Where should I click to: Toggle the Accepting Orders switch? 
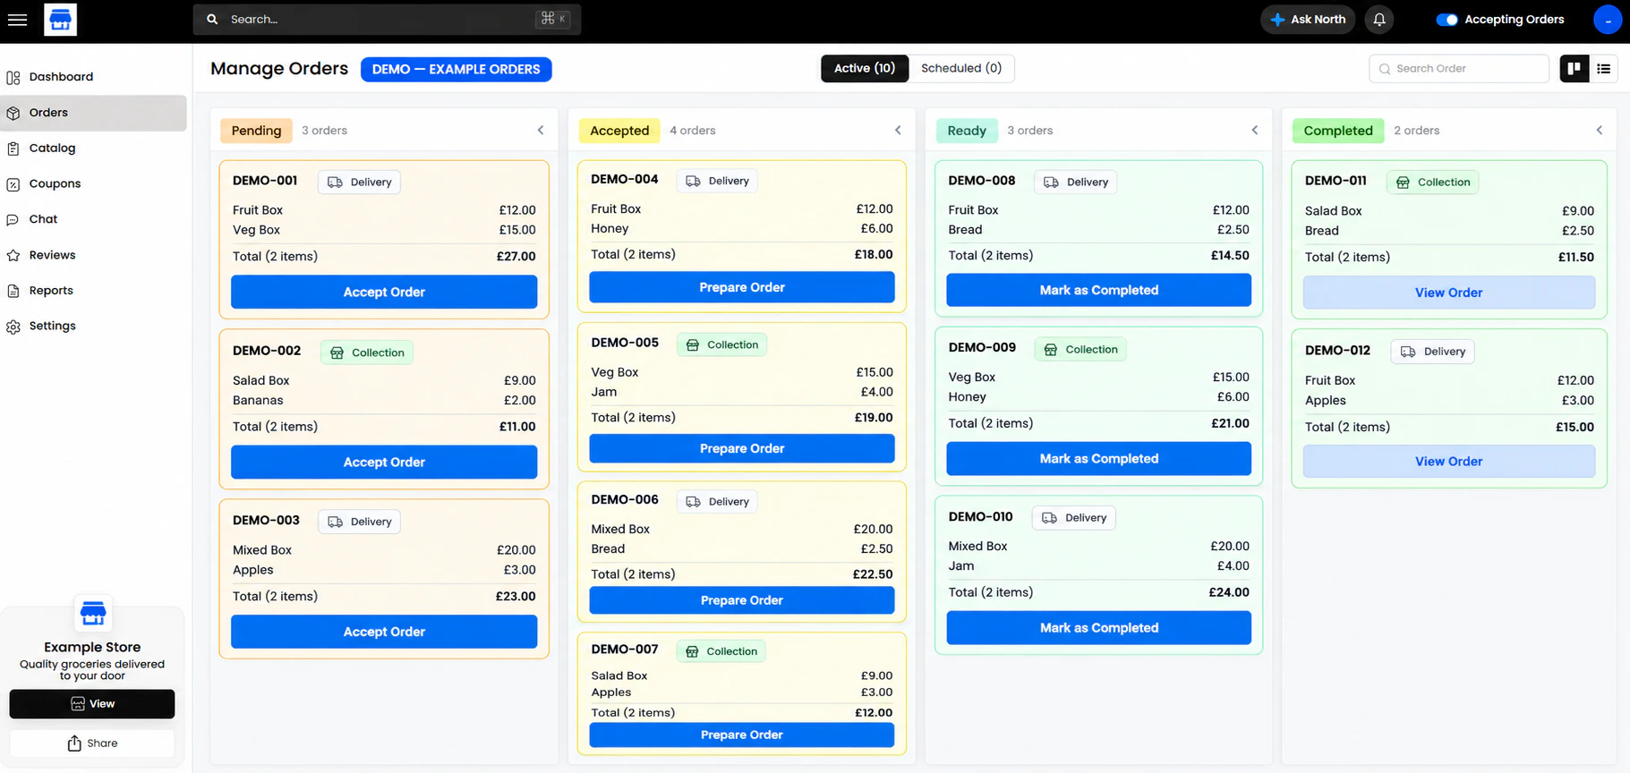point(1447,20)
